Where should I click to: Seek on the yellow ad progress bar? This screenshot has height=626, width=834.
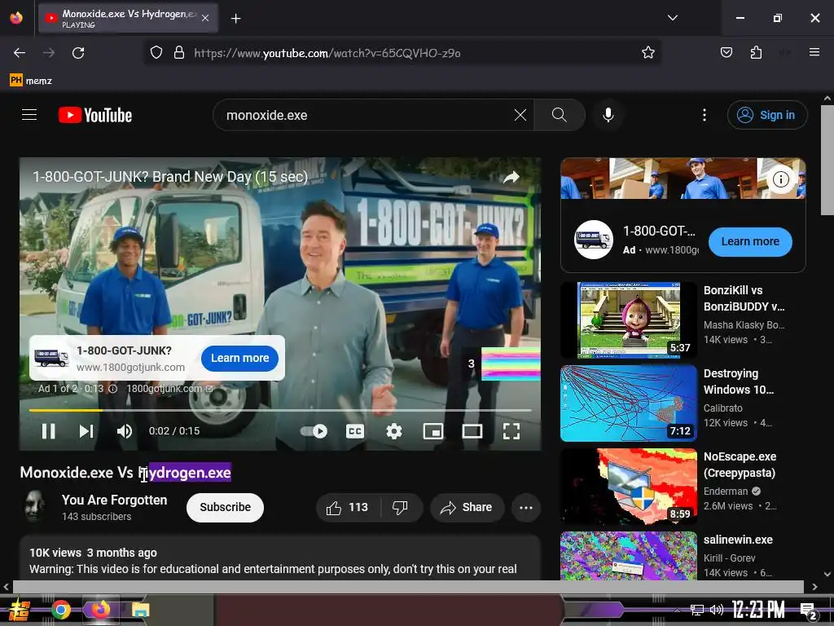(x=280, y=411)
